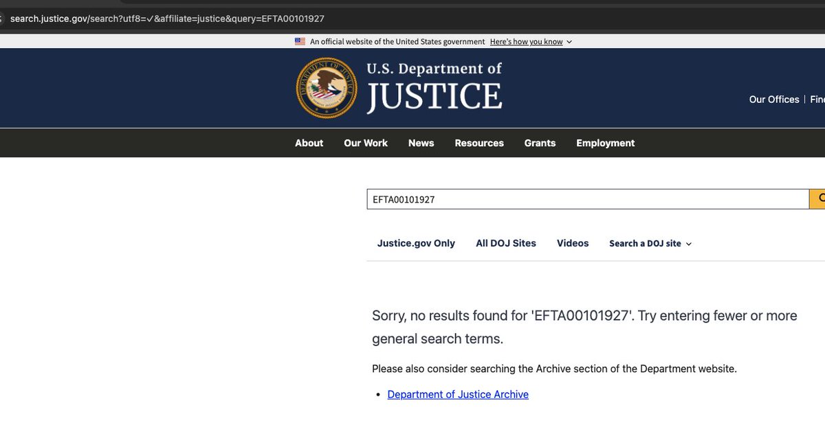Click the site info icon in address bar
This screenshot has height=434, width=825.
point(3,19)
